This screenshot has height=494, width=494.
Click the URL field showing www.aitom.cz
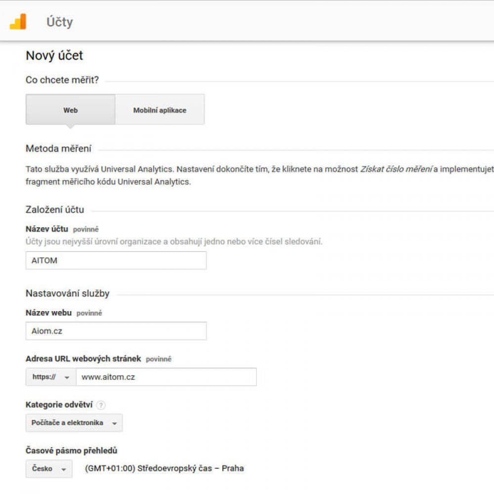(166, 377)
